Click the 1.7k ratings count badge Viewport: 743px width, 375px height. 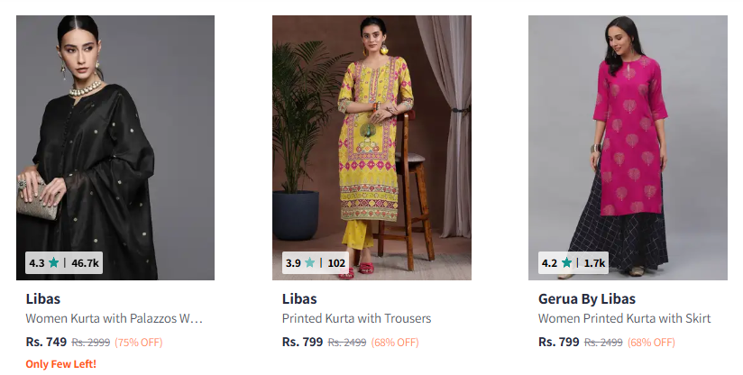(x=594, y=263)
